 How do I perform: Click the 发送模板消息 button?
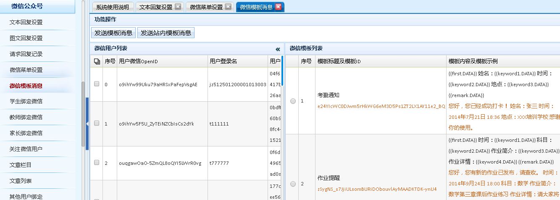pyautogui.click(x=113, y=33)
